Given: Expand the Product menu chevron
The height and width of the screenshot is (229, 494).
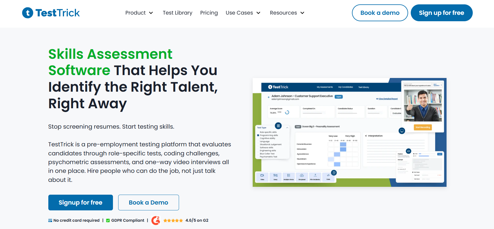Looking at the screenshot, I should (151, 13).
